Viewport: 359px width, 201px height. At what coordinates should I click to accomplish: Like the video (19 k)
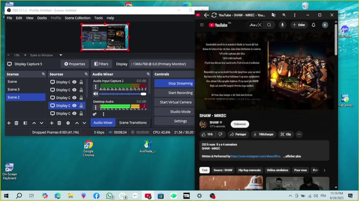(x=207, y=134)
